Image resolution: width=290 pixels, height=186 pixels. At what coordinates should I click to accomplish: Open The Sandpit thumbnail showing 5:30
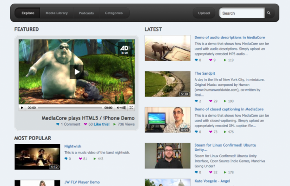[168, 84]
